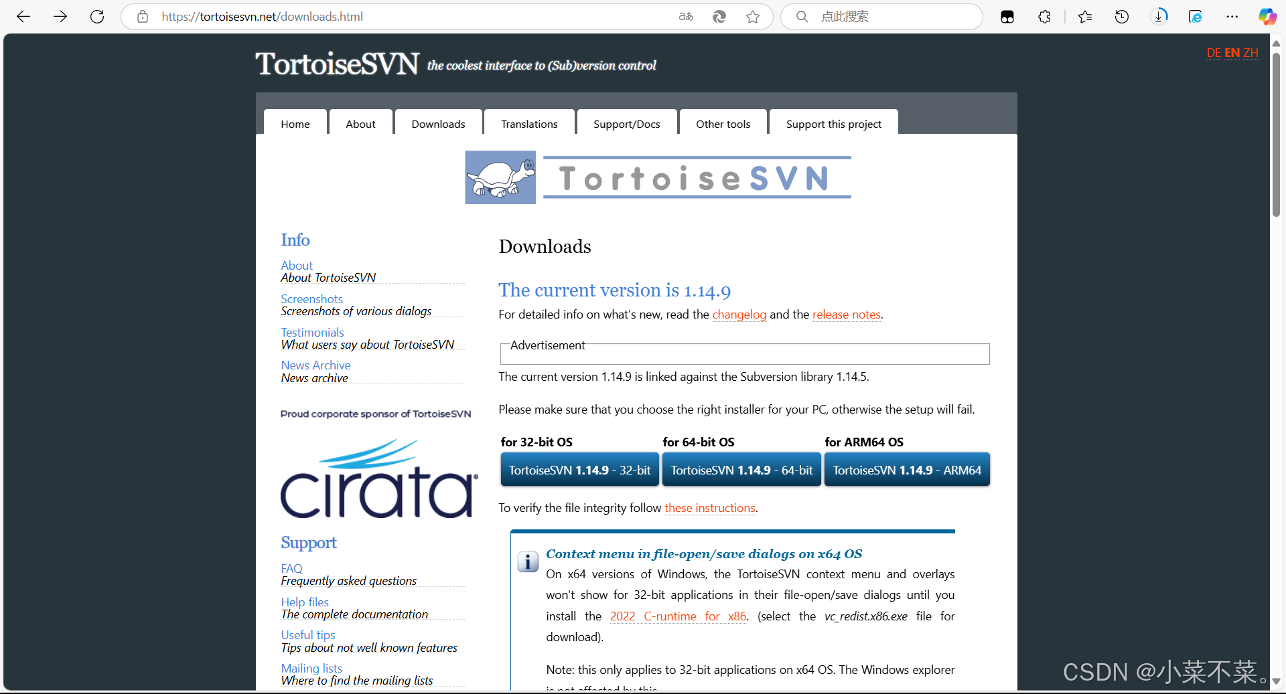The width and height of the screenshot is (1286, 694).
Task: Download TortoiseSVN 1.14.9 64-bit installer
Action: pos(741,470)
